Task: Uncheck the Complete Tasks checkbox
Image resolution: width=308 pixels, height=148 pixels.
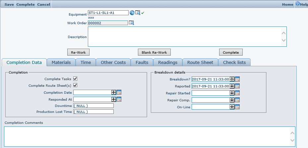Action: (75, 79)
